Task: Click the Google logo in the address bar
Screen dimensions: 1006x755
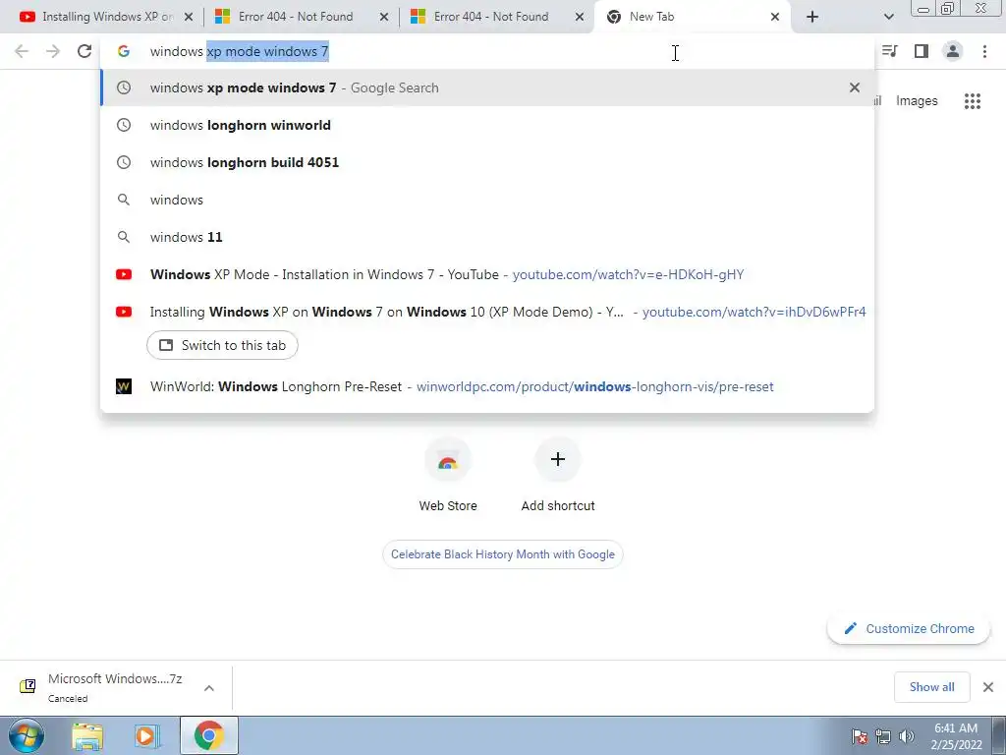Action: (x=124, y=51)
